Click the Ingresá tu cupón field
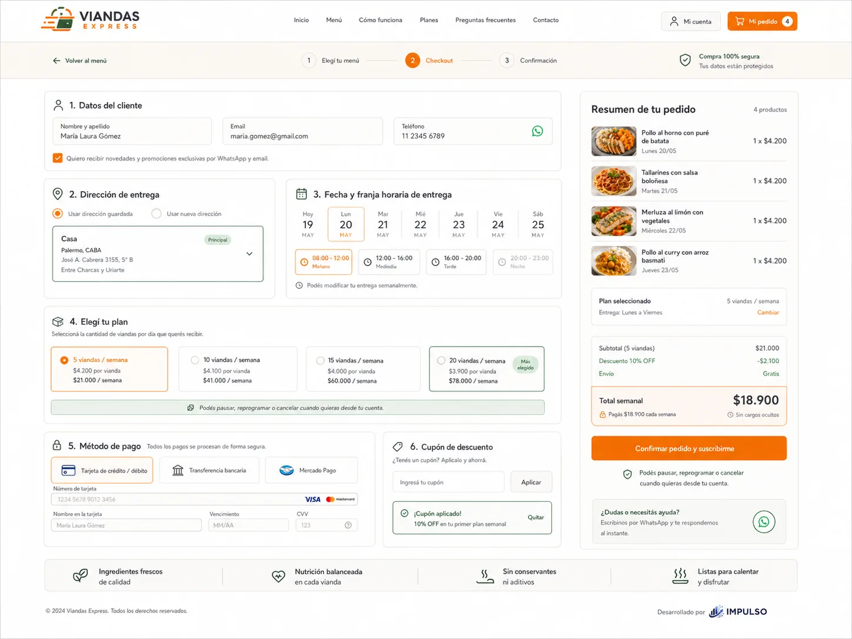 pos(448,482)
